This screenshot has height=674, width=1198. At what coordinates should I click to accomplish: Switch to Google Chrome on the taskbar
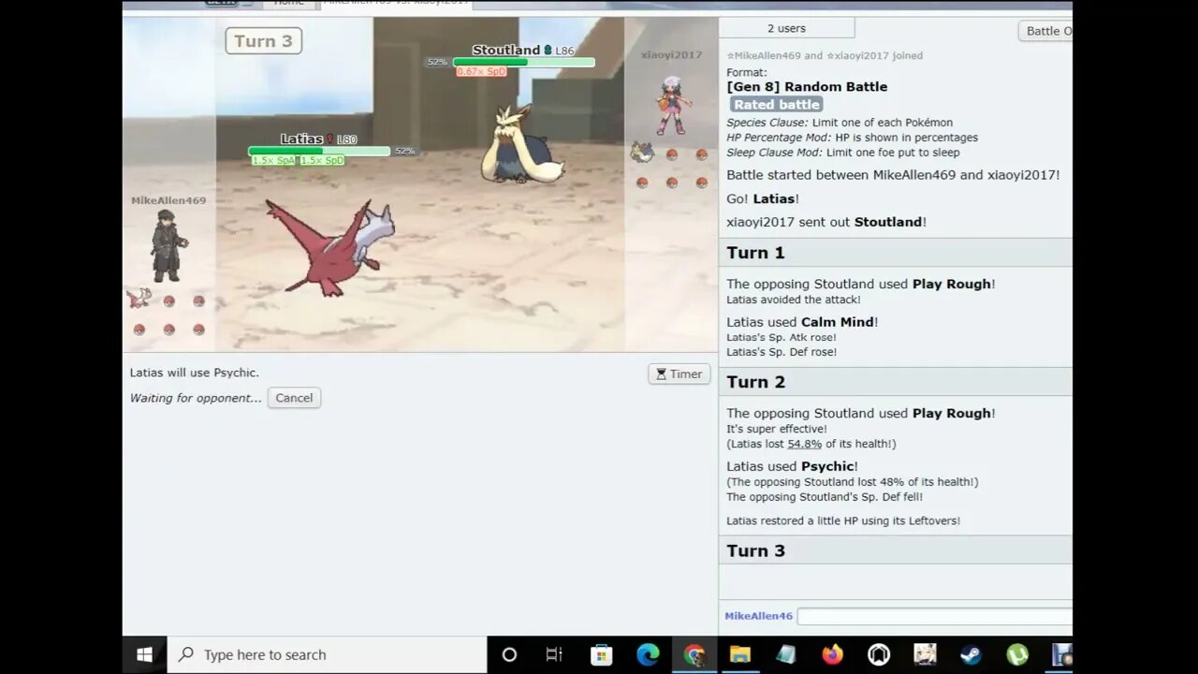pyautogui.click(x=694, y=654)
